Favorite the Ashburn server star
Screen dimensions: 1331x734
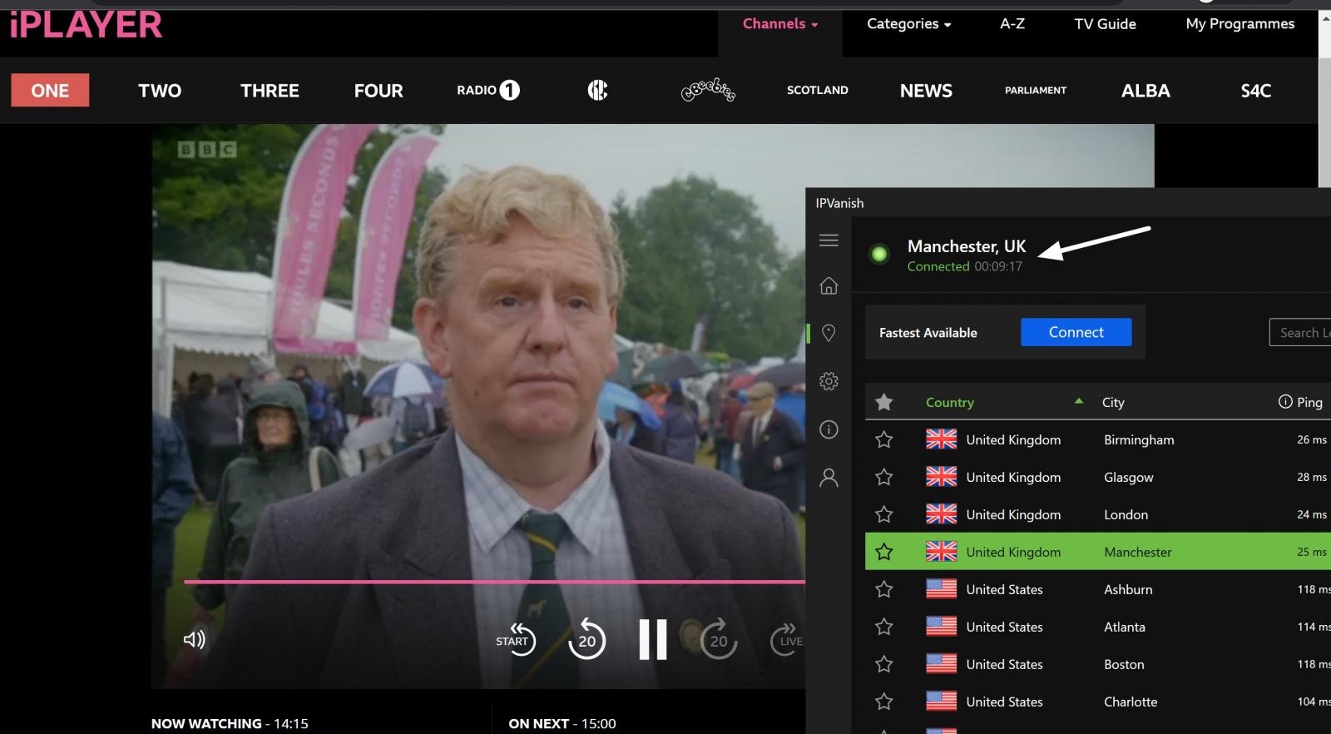884,589
